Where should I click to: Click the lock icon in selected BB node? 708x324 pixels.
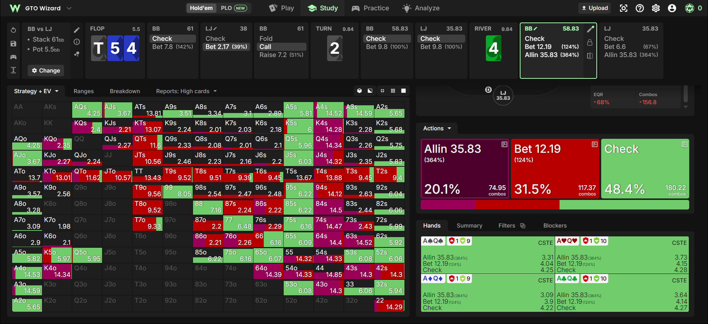click(x=590, y=42)
